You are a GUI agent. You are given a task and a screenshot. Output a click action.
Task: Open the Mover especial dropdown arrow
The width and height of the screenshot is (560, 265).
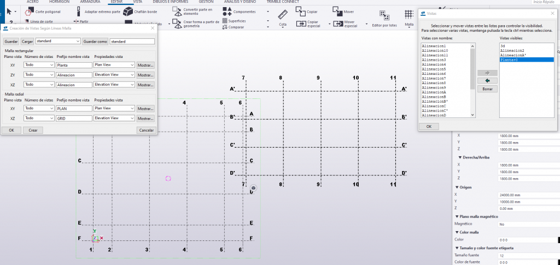coord(366,24)
